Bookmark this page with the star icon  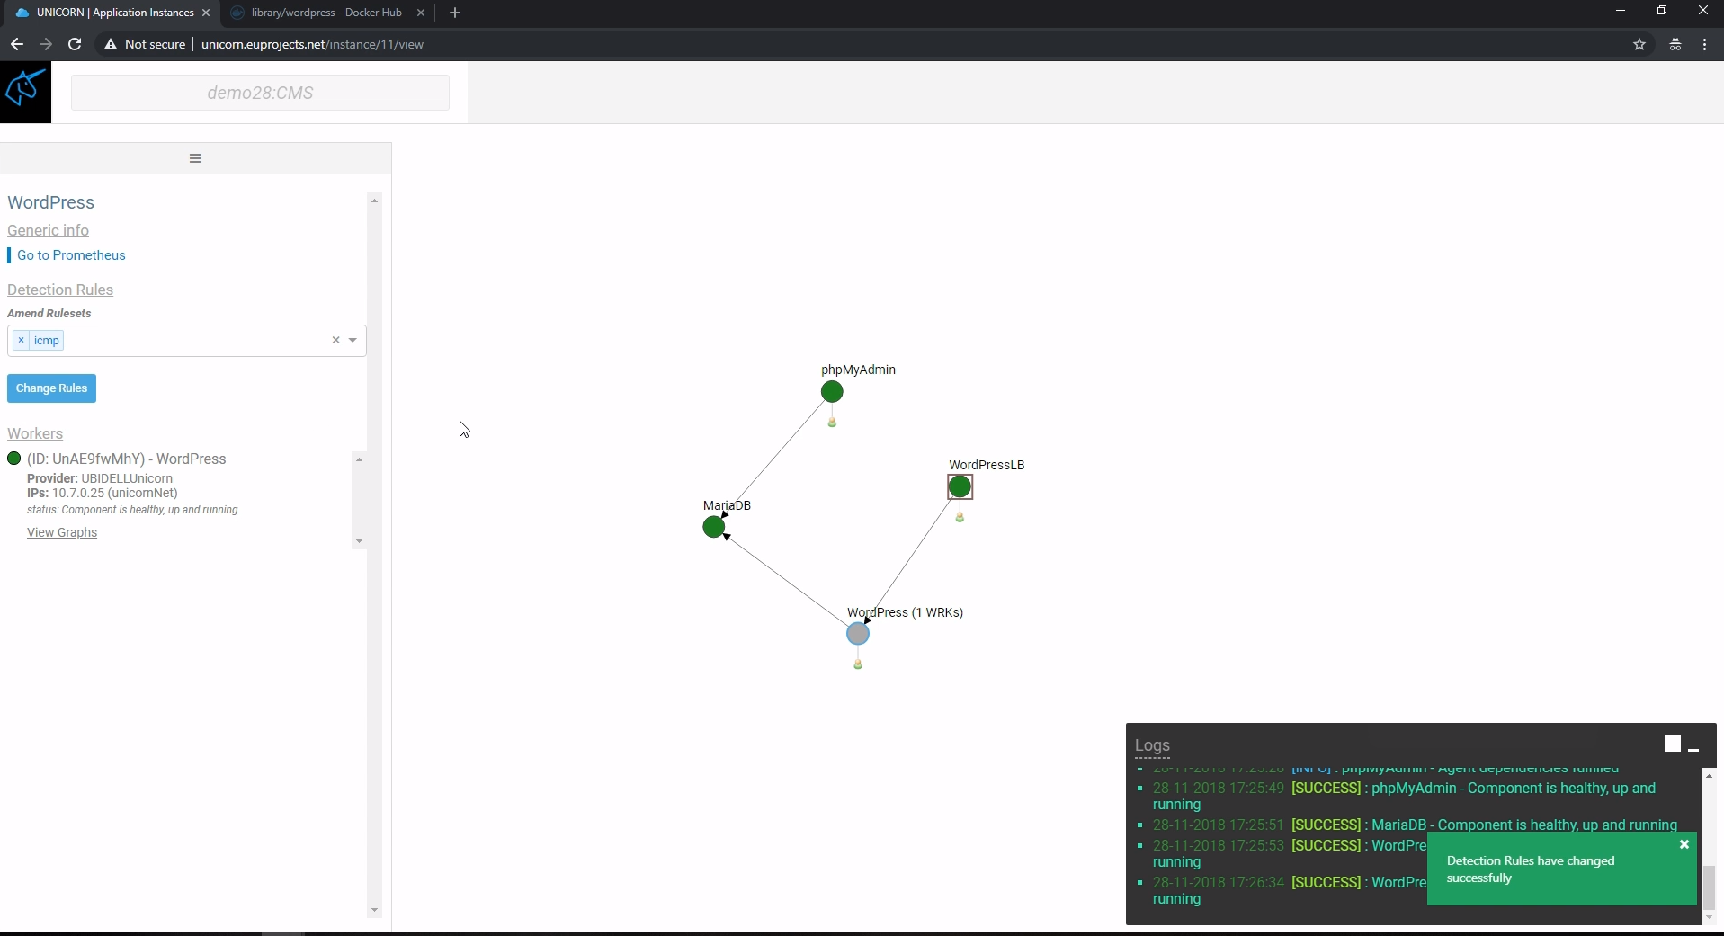1639,44
